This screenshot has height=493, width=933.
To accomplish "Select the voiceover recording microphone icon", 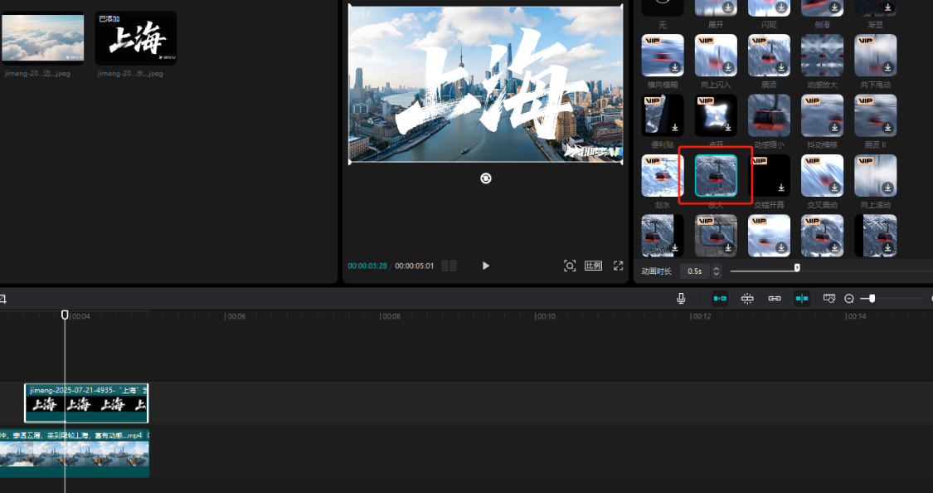I will click(x=681, y=298).
